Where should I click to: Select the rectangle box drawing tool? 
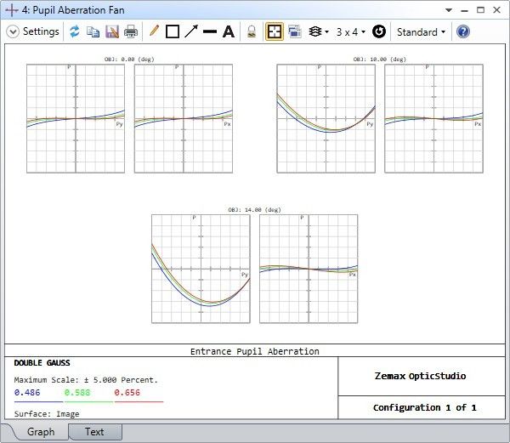click(173, 31)
